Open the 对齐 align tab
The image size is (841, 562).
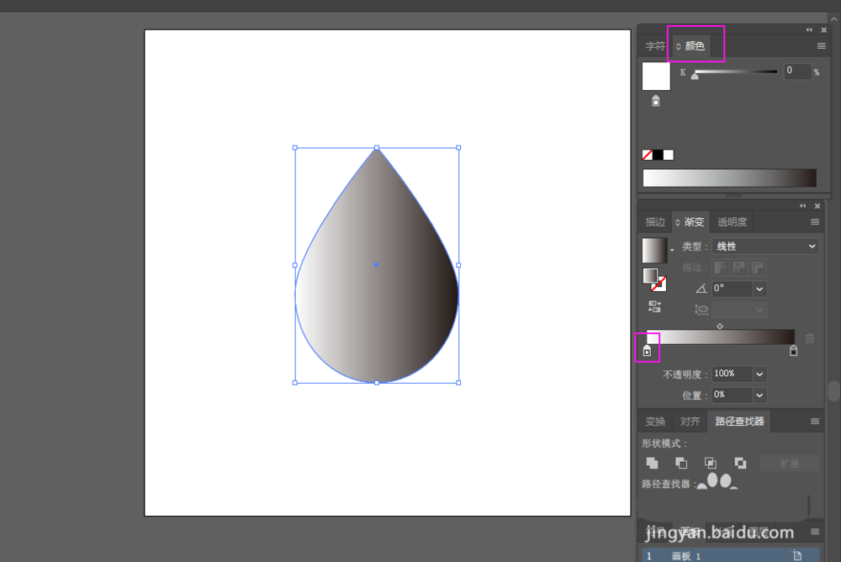(x=690, y=421)
